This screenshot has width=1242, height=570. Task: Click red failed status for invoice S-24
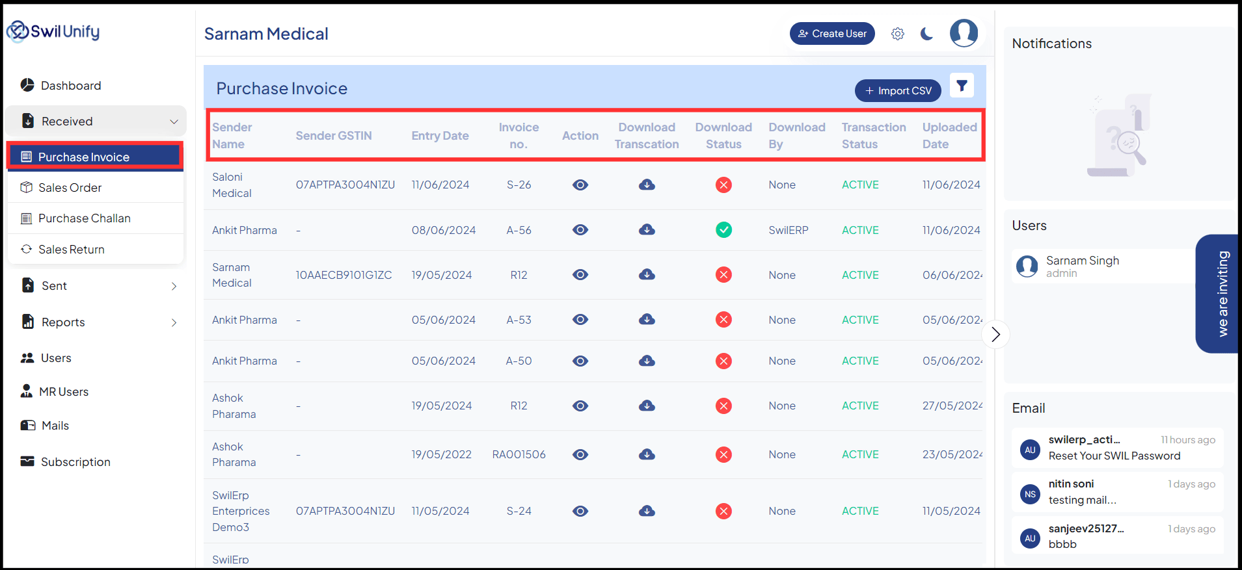[x=723, y=512]
